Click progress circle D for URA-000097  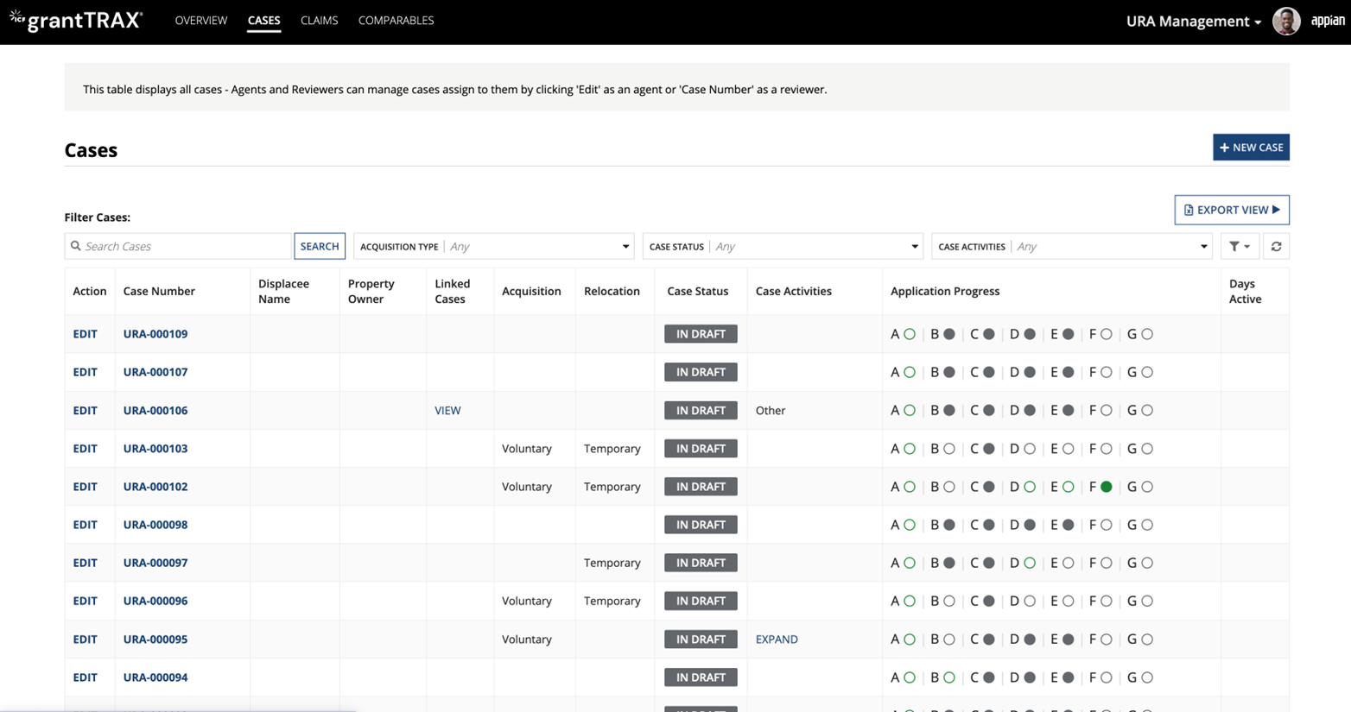pyautogui.click(x=1030, y=563)
